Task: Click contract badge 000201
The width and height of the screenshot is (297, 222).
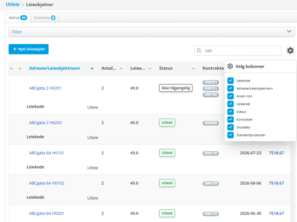Action: click(x=211, y=82)
